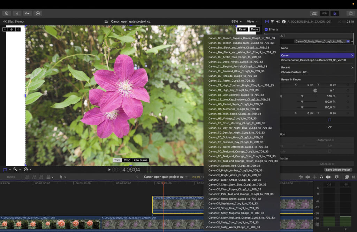Show the browser grid icon
Screen dimensions: 357x232
[x=314, y=13]
